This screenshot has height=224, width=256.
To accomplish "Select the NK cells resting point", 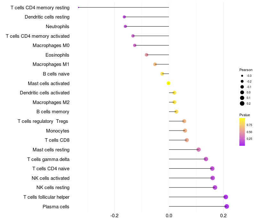I will pyautogui.click(x=215, y=188).
